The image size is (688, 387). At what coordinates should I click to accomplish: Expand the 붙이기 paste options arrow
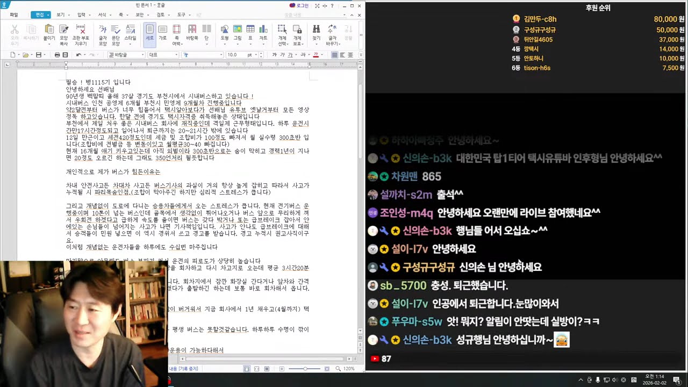[49, 43]
